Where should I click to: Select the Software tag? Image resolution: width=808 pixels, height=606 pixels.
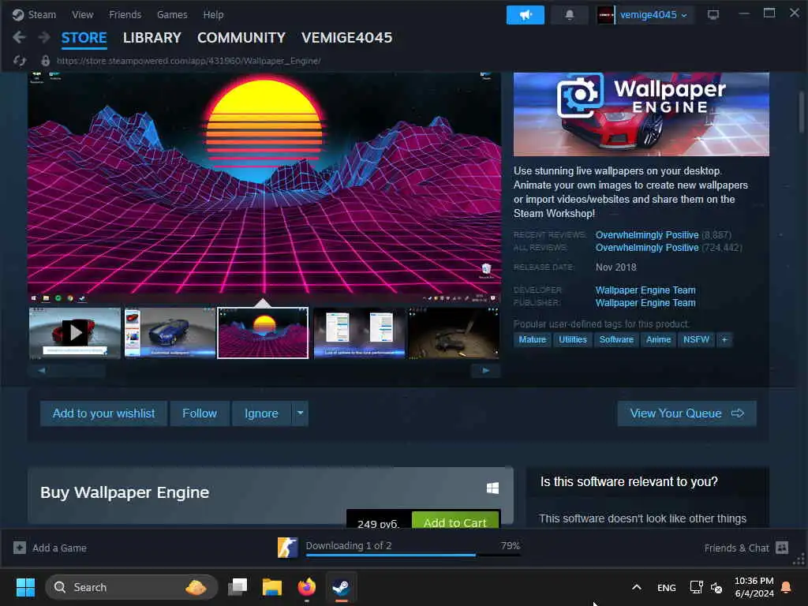(616, 339)
